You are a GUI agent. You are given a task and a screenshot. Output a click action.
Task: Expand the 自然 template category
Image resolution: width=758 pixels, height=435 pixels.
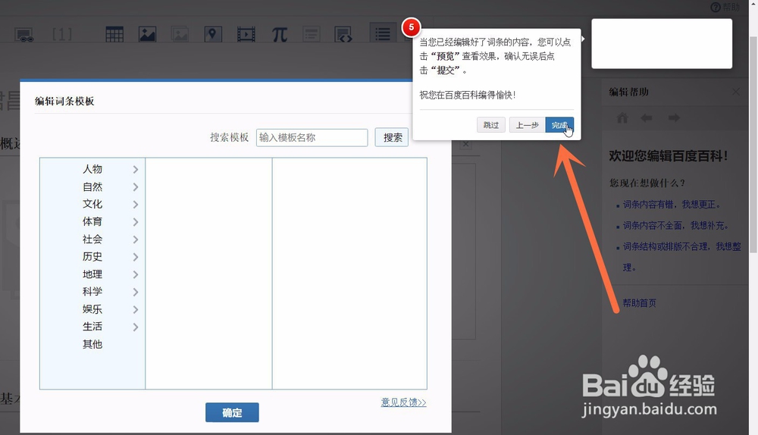(92, 186)
